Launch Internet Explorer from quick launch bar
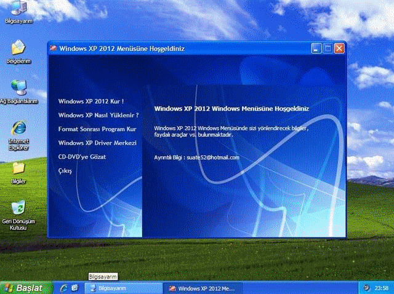This screenshot has width=394, height=294. point(64,288)
